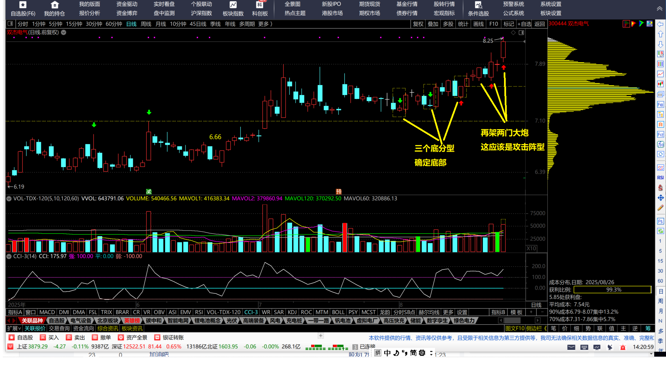Switch to the 周线 weekly timeframe tab
666x375 pixels.
pyautogui.click(x=146, y=24)
